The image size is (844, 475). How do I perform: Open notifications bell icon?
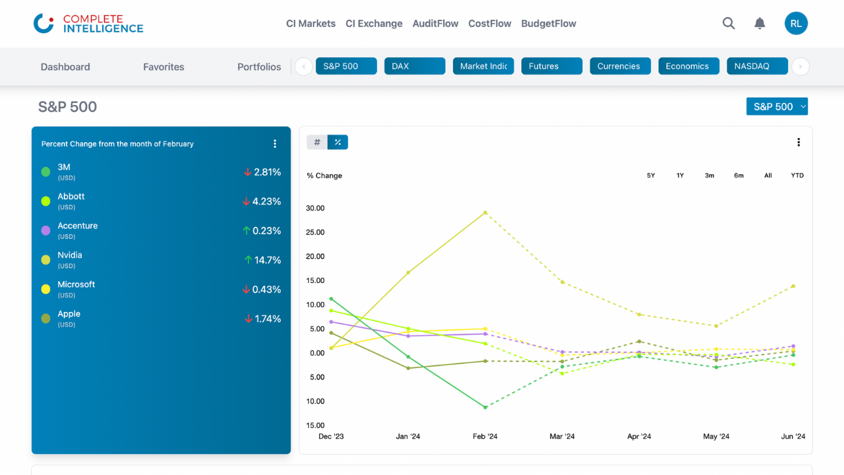point(760,23)
